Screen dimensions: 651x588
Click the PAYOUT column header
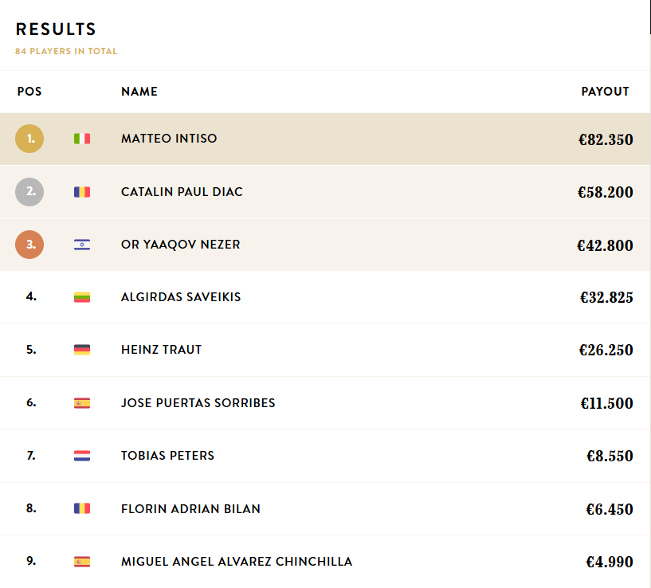click(x=605, y=92)
